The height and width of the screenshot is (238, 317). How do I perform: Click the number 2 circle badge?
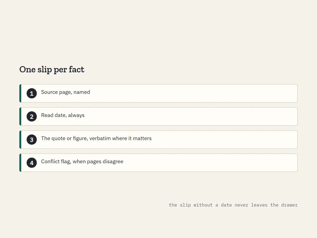point(32,116)
